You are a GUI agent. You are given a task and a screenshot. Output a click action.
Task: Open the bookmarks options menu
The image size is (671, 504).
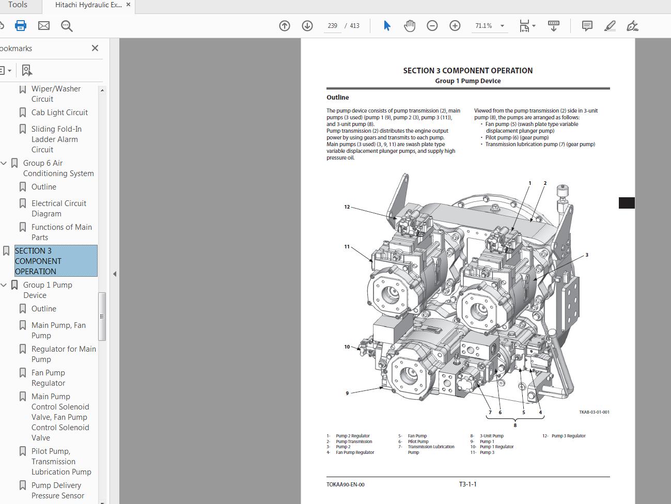coord(5,70)
